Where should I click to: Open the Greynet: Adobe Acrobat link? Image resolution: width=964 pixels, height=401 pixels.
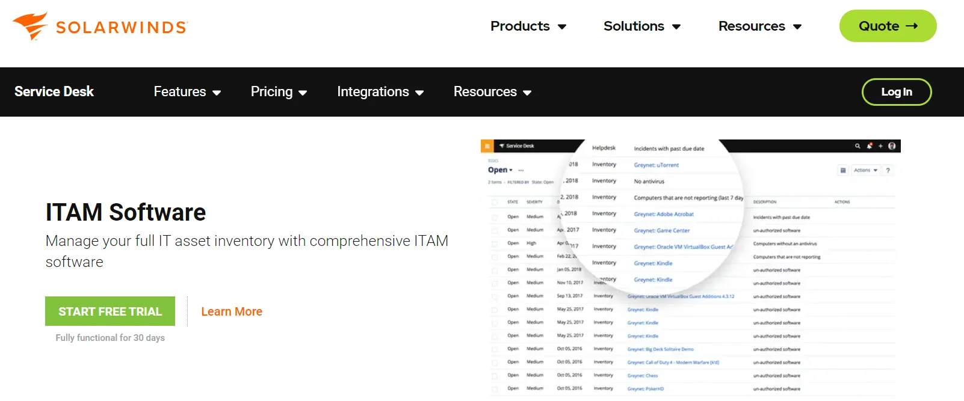point(664,214)
